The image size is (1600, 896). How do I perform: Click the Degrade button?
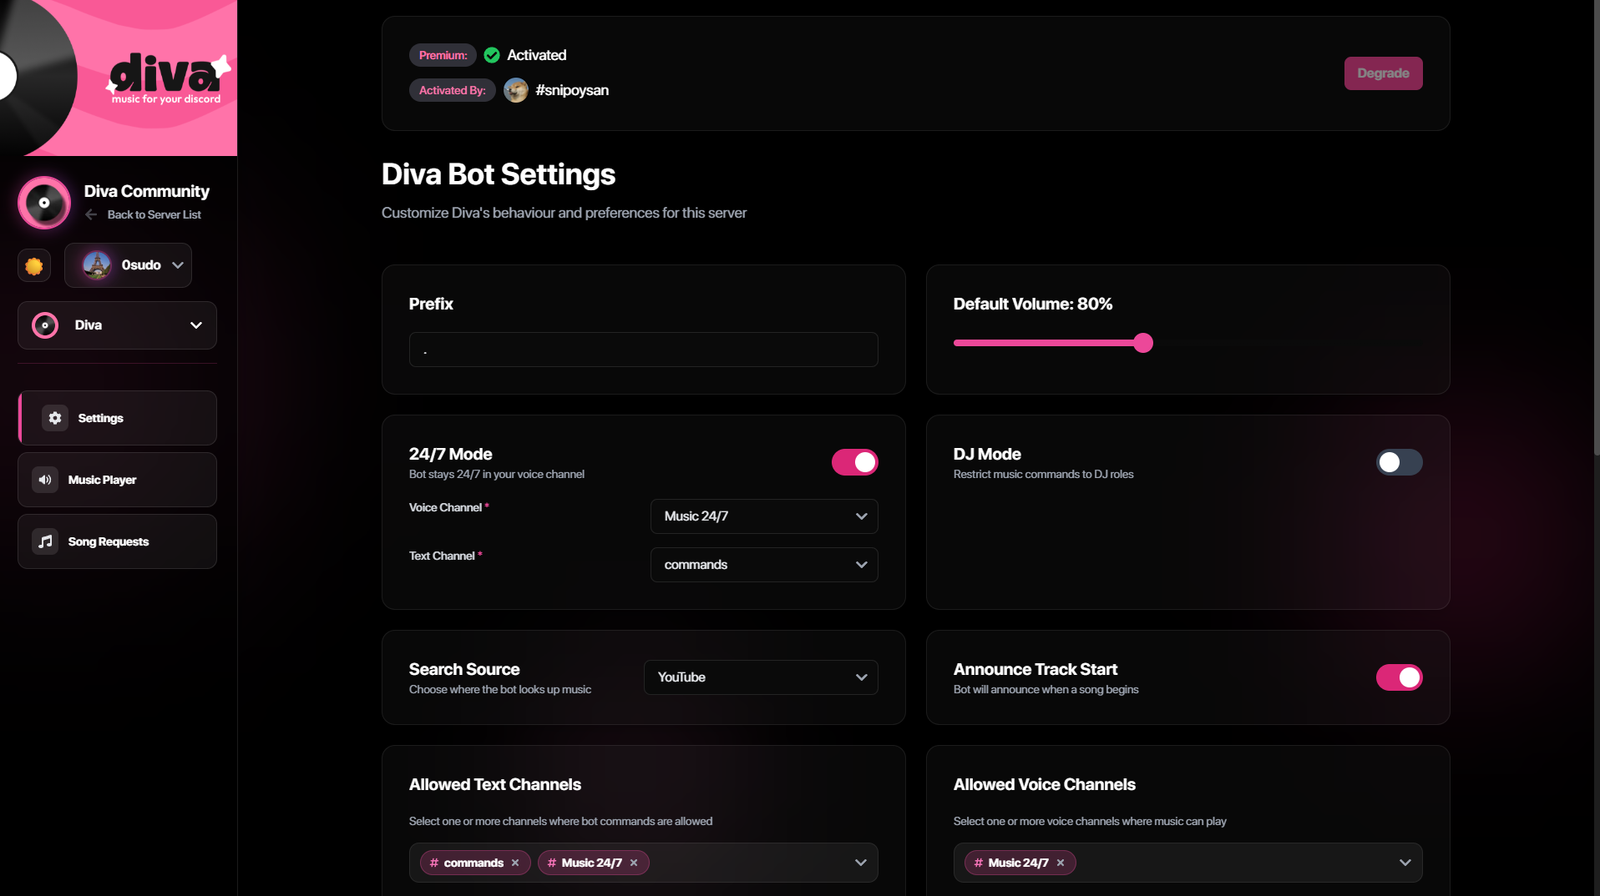(x=1382, y=73)
